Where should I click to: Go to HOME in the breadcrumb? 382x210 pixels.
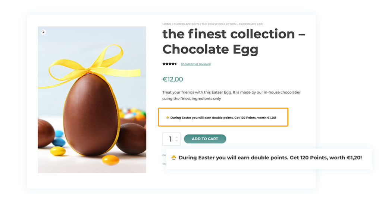(x=167, y=24)
